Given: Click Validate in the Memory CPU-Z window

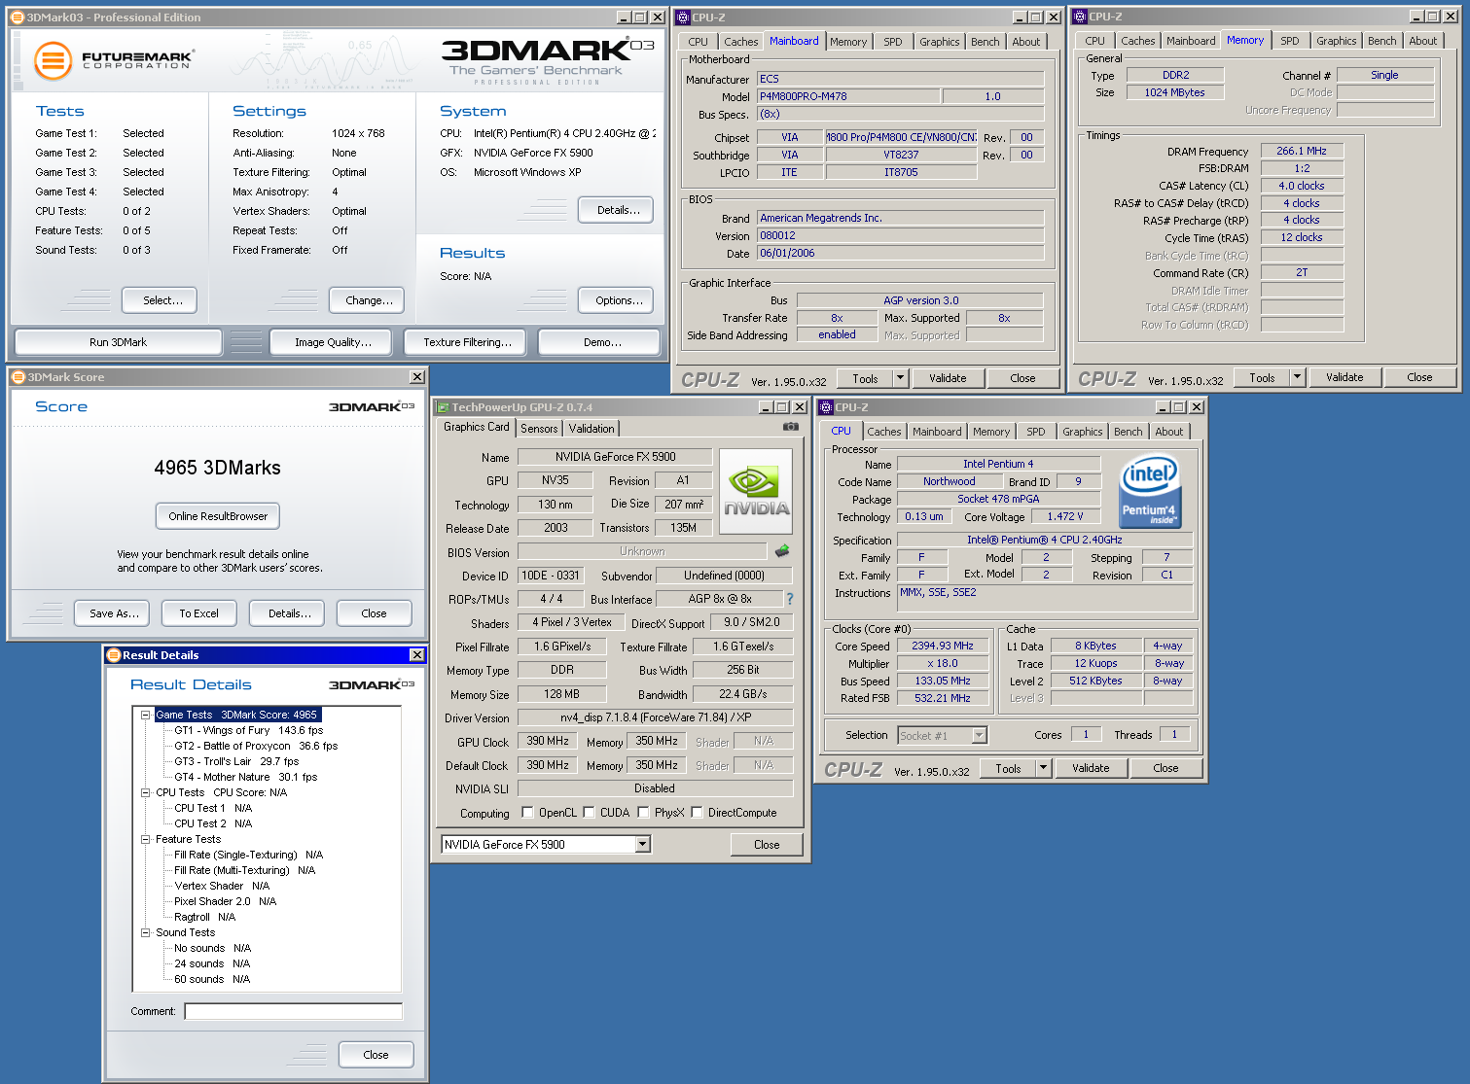Looking at the screenshot, I should click(1345, 377).
